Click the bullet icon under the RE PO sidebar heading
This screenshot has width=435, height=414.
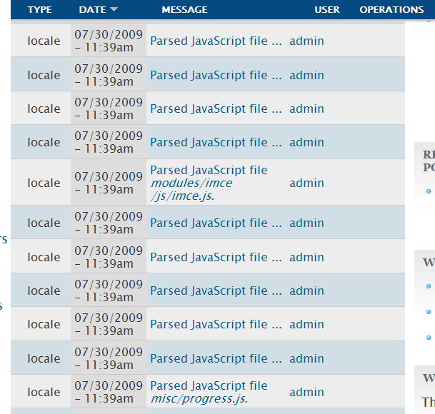pyautogui.click(x=429, y=191)
